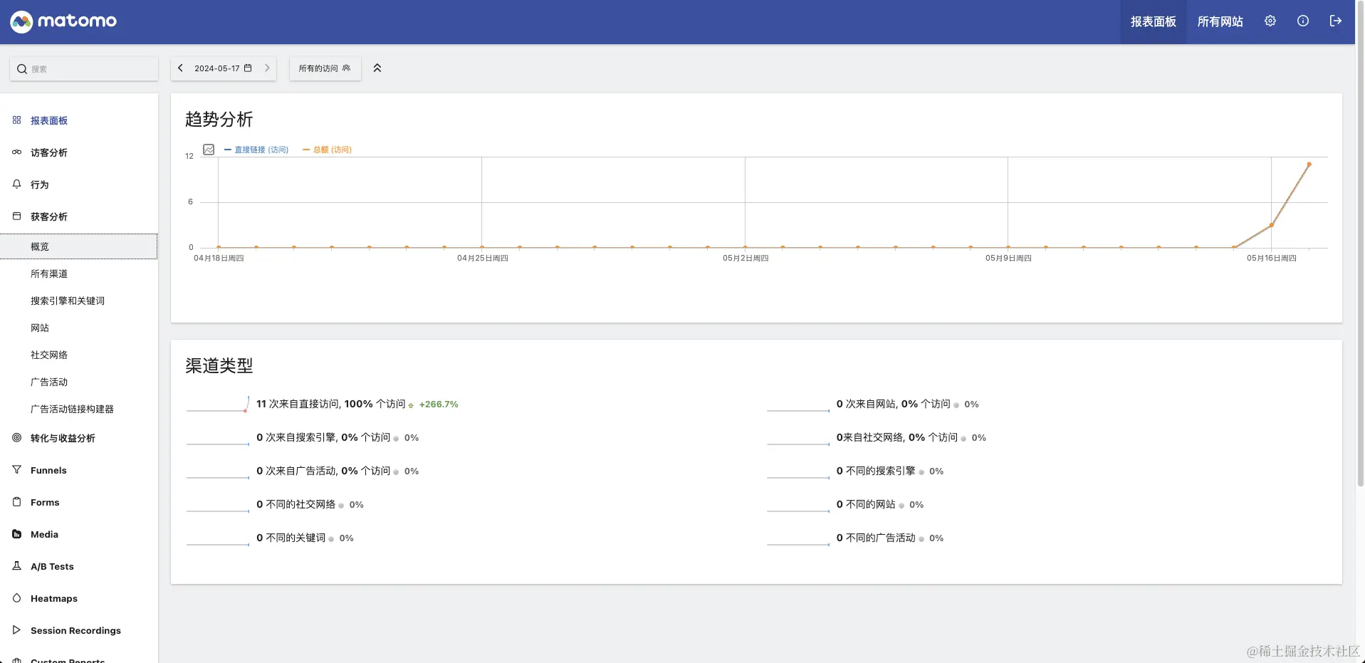Go to next date with right chevron
The image size is (1365, 663).
point(267,68)
